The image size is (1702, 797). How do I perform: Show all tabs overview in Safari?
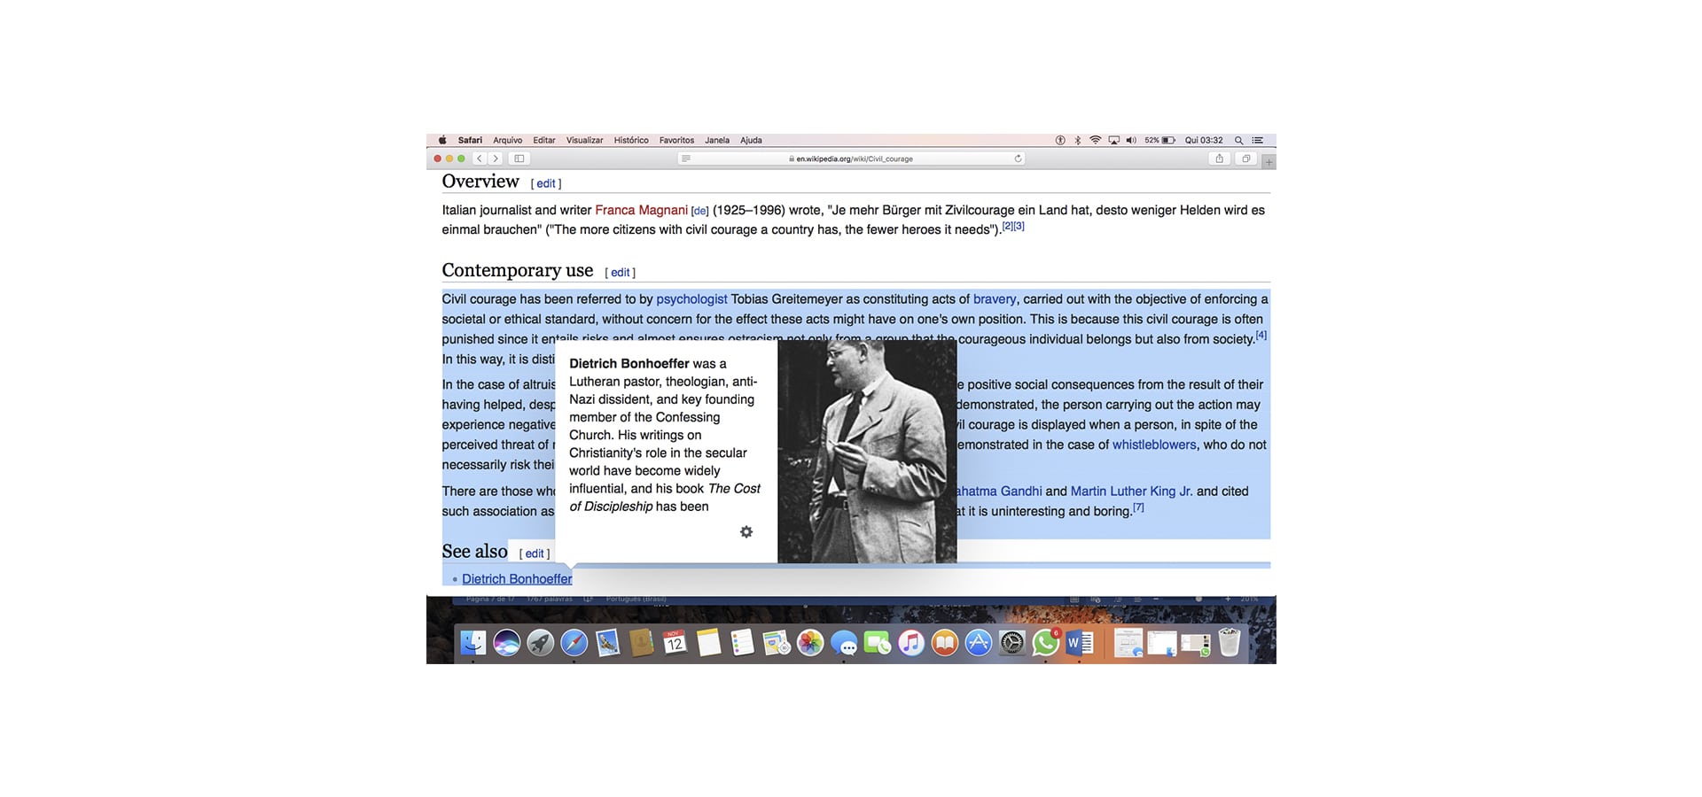point(1245,159)
